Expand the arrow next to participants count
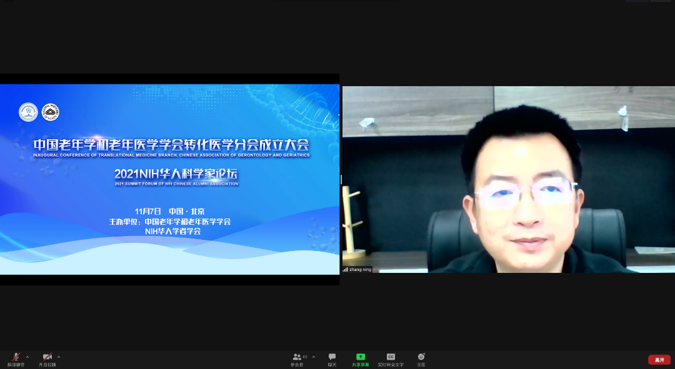675x369 pixels. click(313, 357)
